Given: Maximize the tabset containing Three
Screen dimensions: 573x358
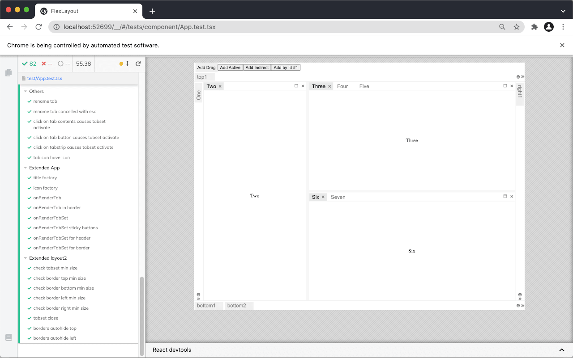Looking at the screenshot, I should [505, 85].
